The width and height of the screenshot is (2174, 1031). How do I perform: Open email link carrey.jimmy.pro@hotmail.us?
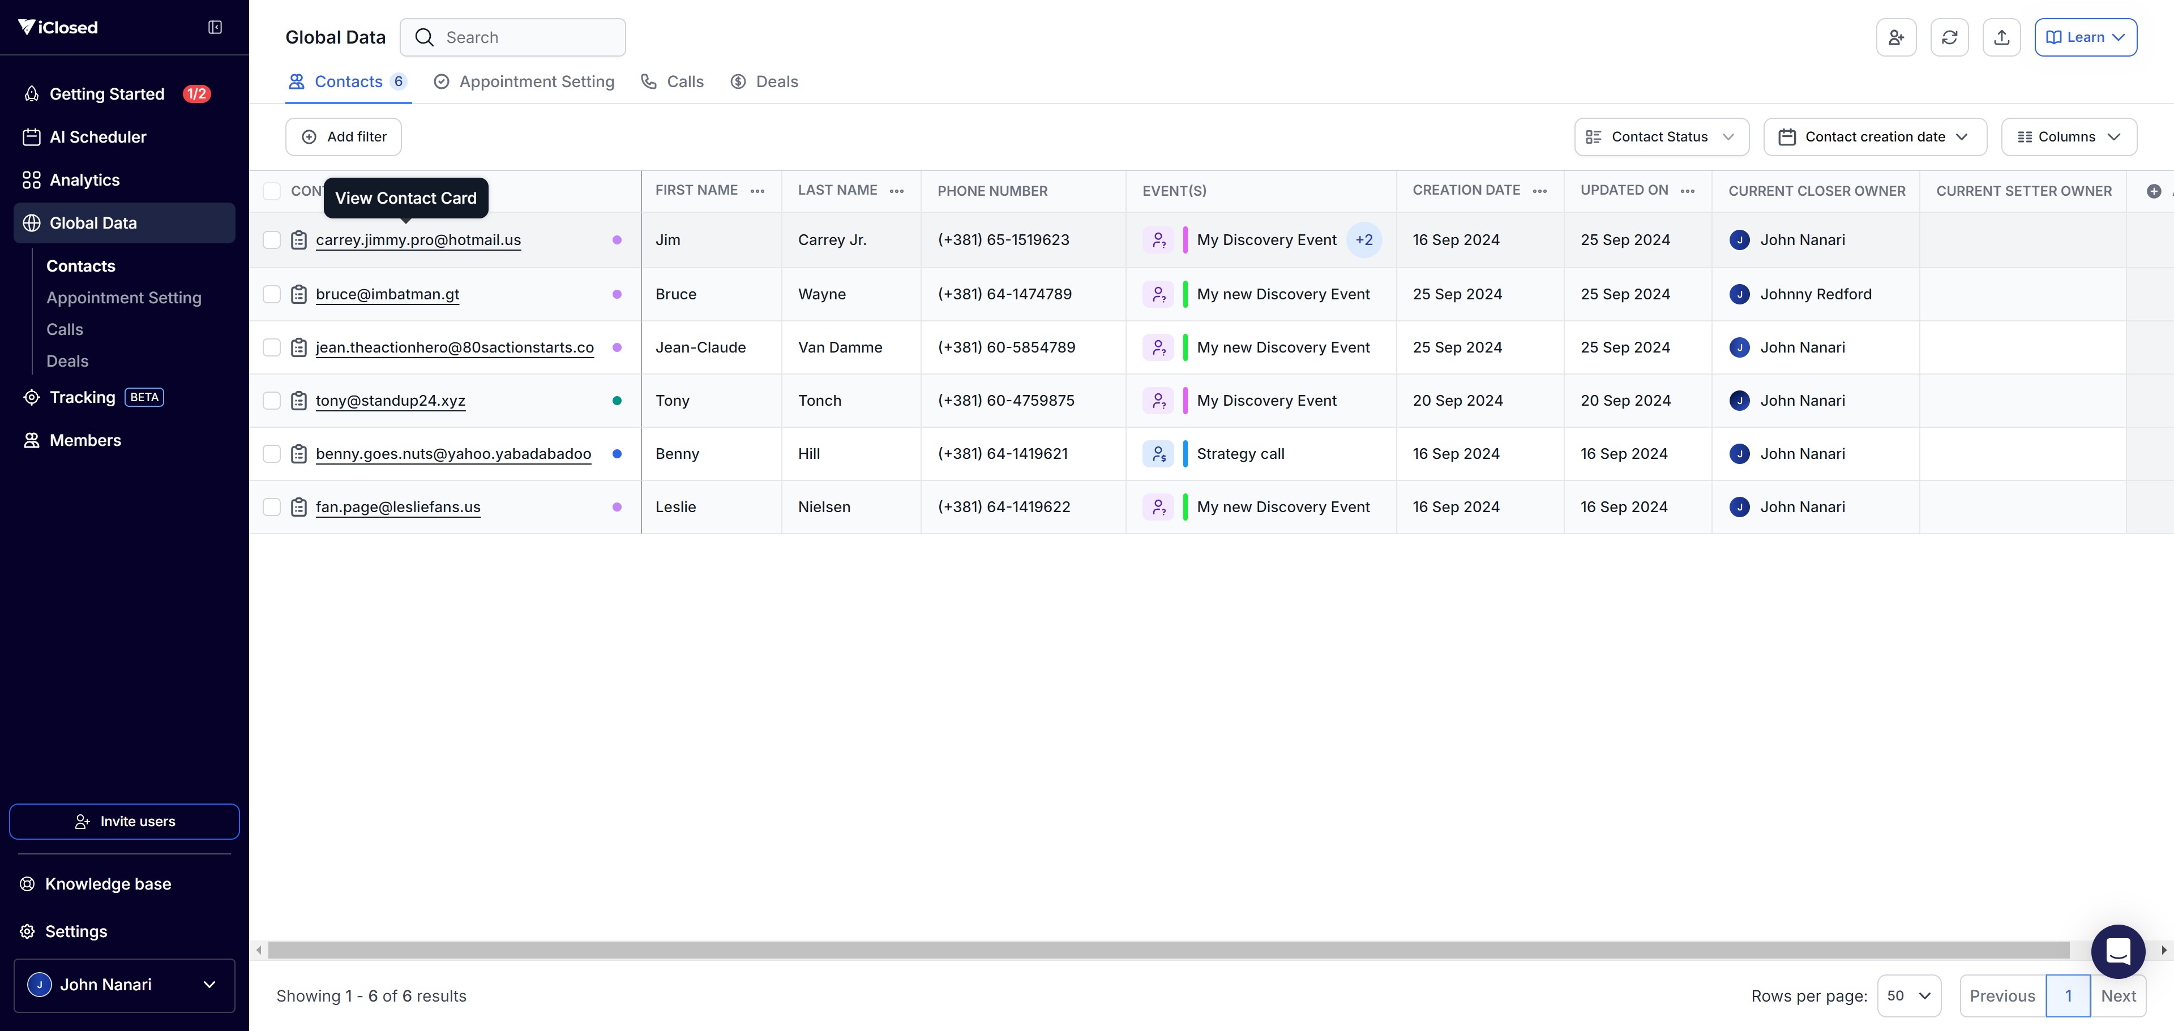(418, 240)
